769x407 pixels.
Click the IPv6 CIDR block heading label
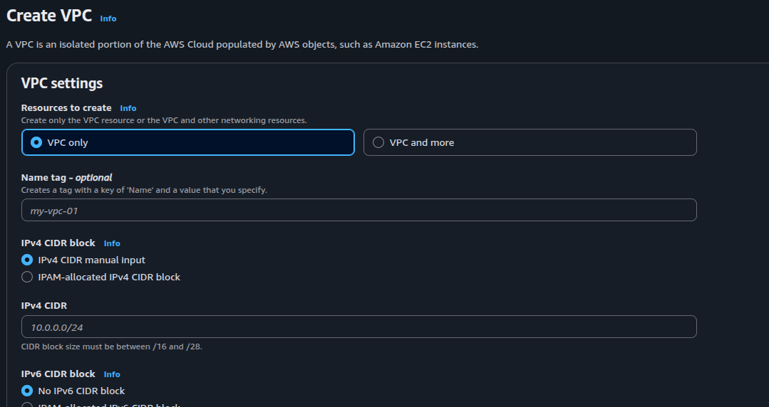[x=58, y=374]
